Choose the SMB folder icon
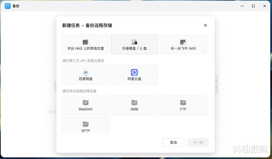 coord(134,103)
